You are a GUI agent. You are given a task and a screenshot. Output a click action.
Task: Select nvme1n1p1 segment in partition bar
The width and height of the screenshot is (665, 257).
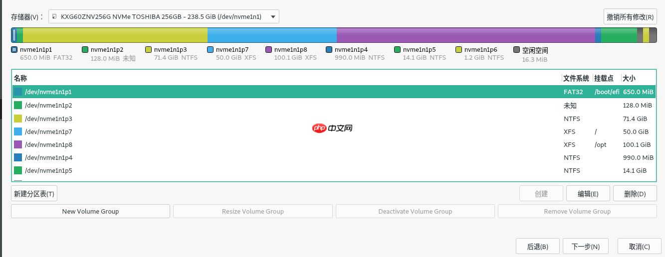click(14, 35)
